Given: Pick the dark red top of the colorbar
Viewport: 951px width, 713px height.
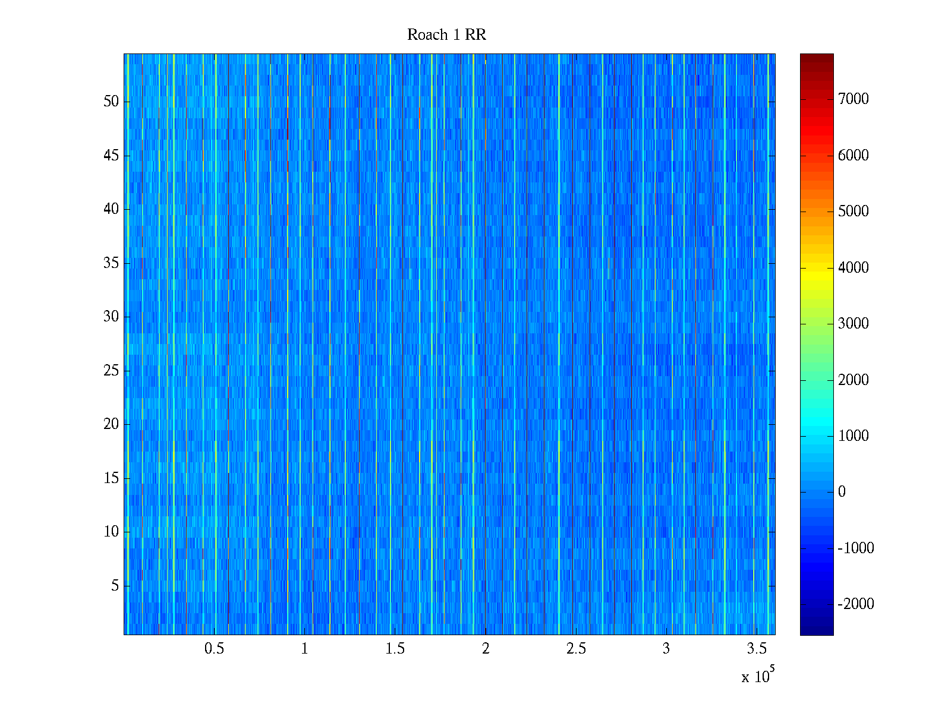Looking at the screenshot, I should click(x=817, y=58).
